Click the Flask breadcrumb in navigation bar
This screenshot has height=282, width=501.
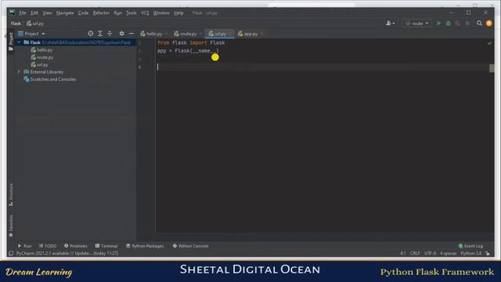(x=16, y=23)
